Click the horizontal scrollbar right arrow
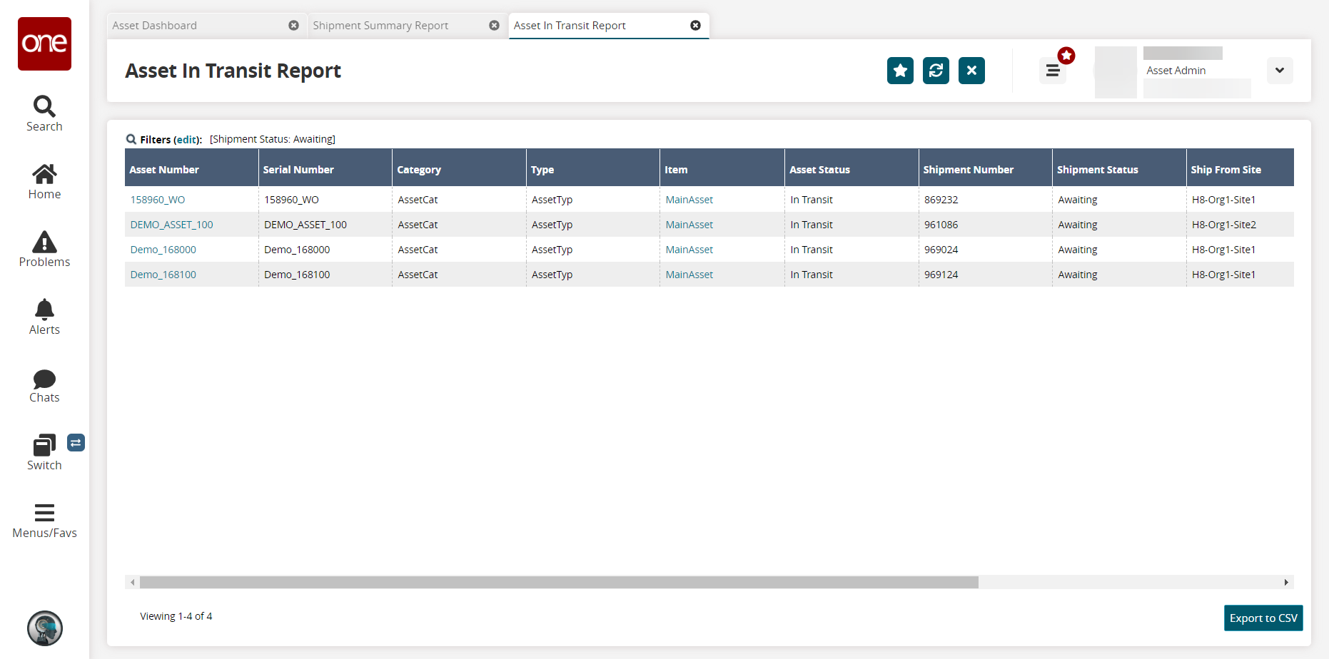This screenshot has height=659, width=1329. tap(1286, 583)
